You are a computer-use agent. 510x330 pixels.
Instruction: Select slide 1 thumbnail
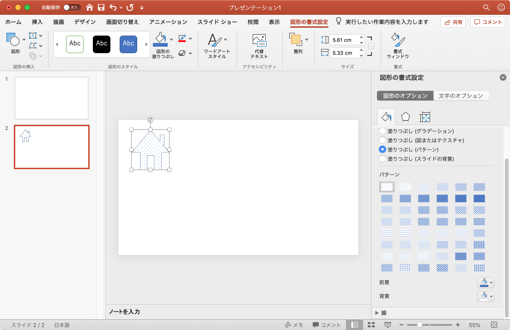51,98
